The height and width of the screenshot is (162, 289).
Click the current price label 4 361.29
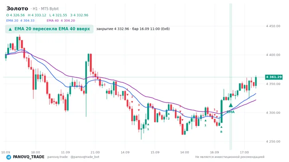pos(274,77)
